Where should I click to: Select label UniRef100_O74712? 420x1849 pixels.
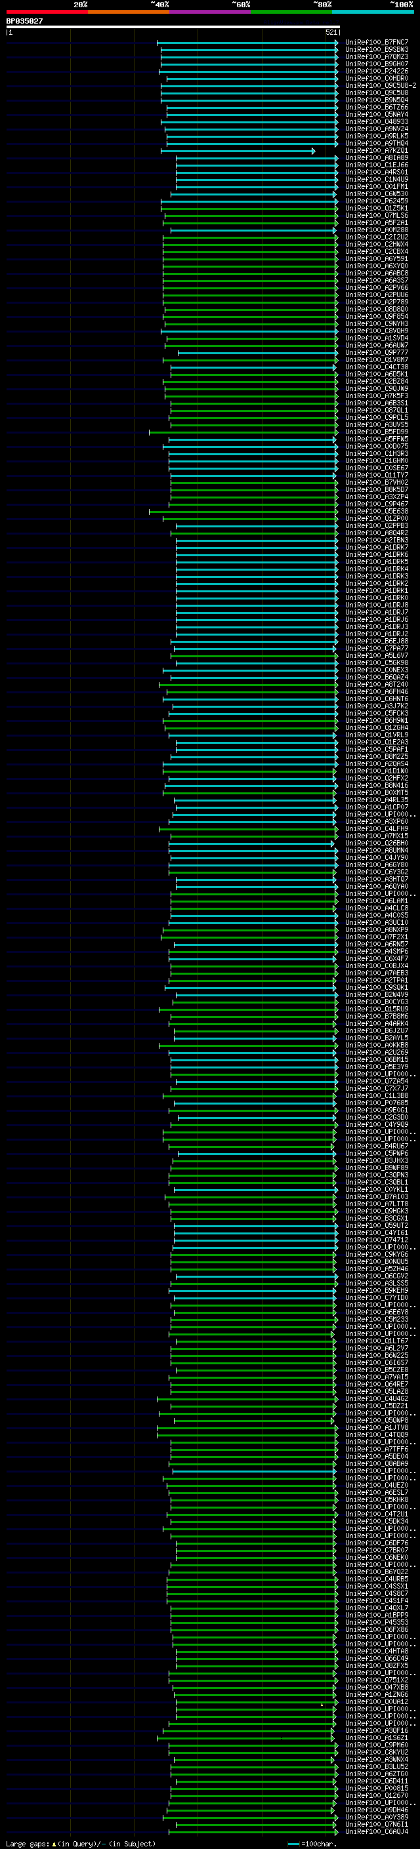click(376, 1241)
